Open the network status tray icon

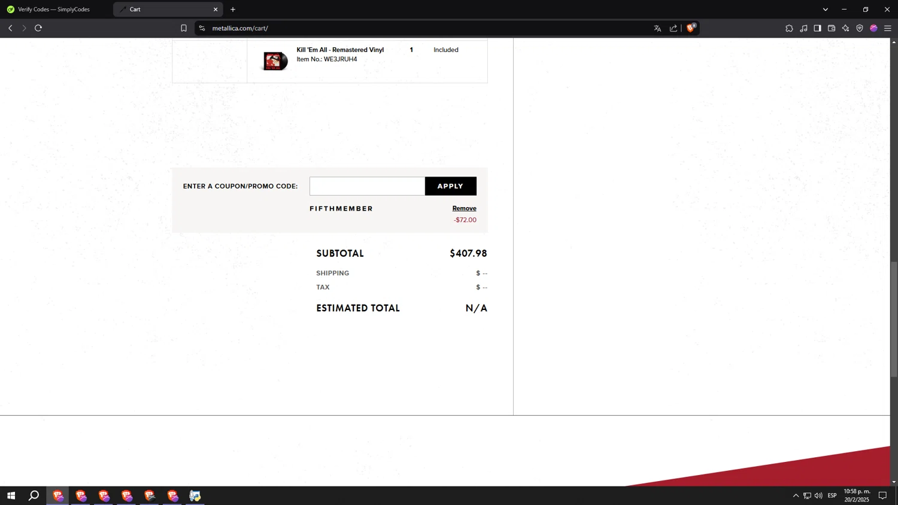(x=807, y=495)
